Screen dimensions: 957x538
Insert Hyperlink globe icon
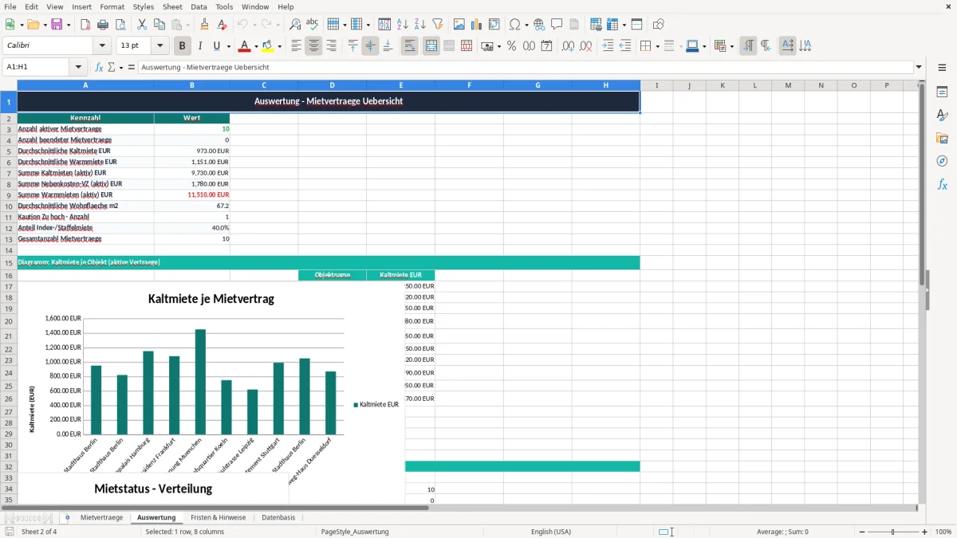pos(539,25)
